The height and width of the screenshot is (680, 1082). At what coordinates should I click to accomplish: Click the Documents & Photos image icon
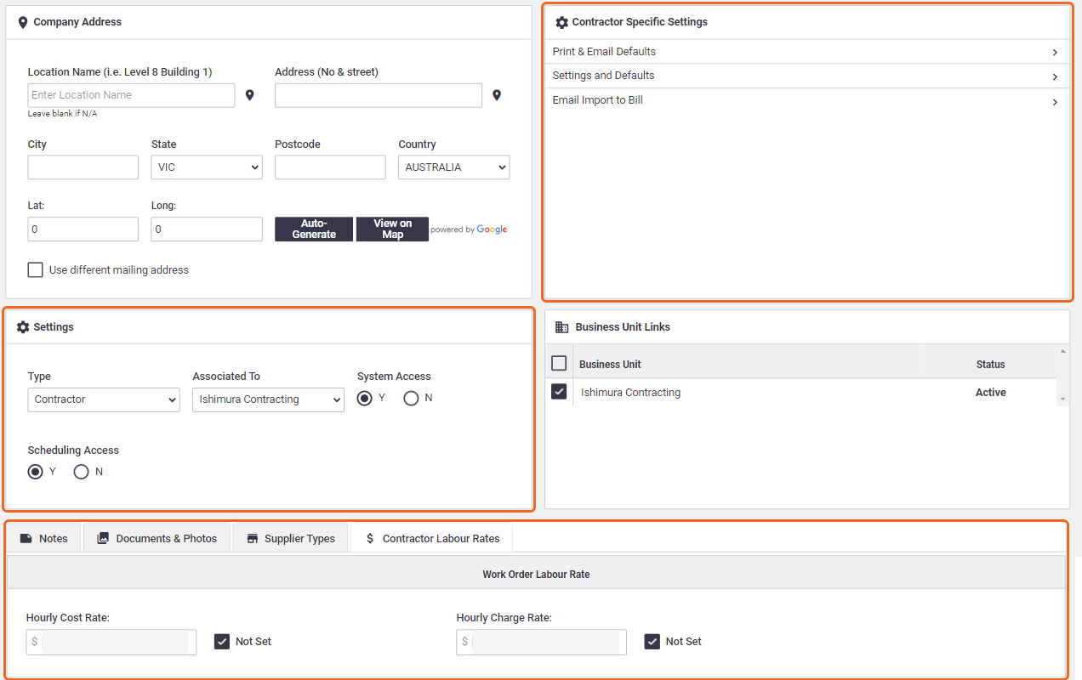(x=103, y=538)
